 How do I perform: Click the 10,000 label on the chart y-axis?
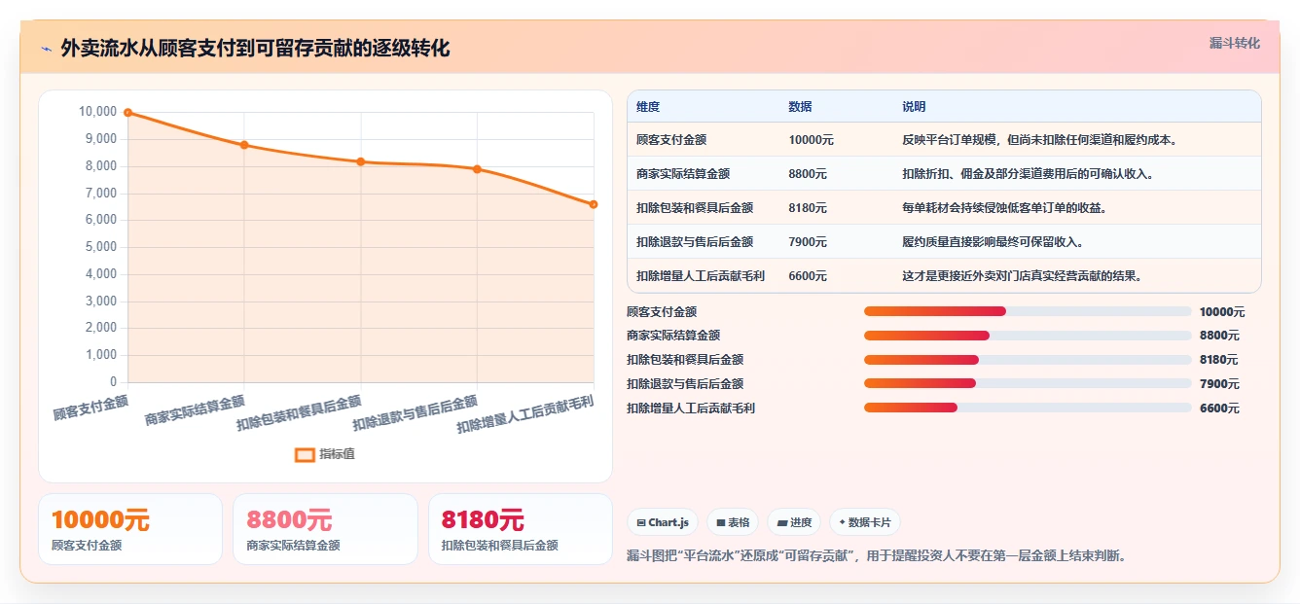point(97,112)
